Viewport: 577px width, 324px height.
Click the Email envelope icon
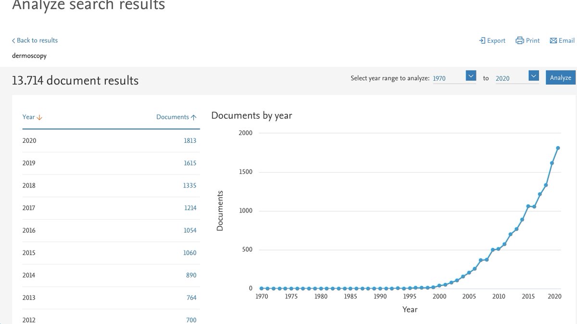(553, 41)
